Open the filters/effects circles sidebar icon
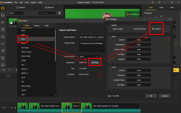 (x=3, y=37)
